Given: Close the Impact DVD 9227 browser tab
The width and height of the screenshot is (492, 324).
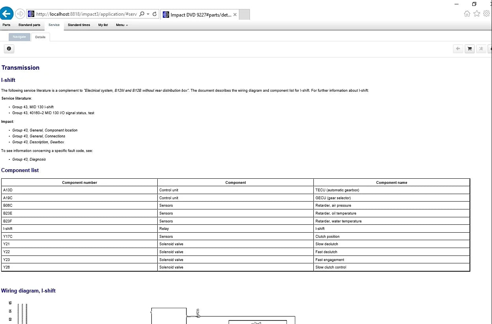Looking at the screenshot, I should pos(235,15).
